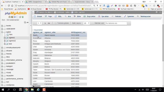The width and height of the screenshot is (164, 92).
Task: Expand the books database node
Action: click(x=2, y=26)
